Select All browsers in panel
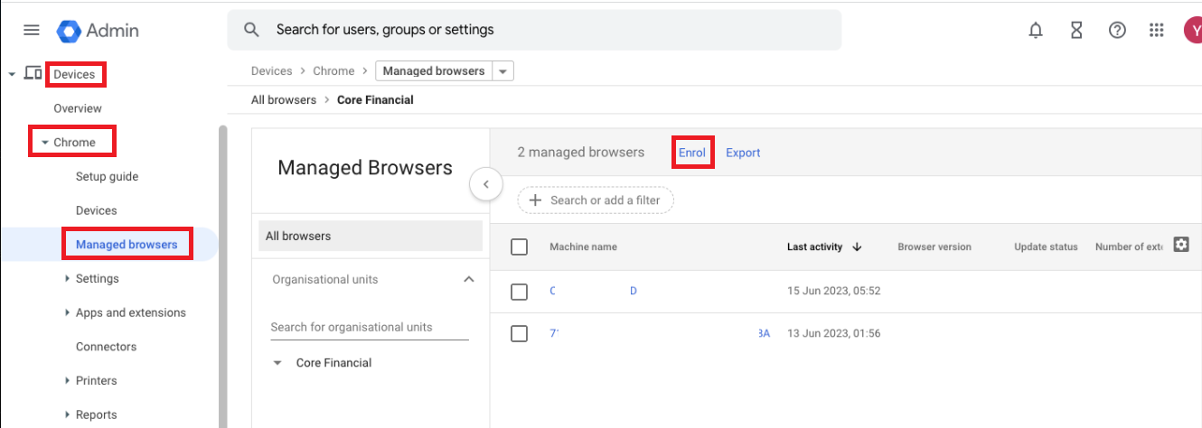Screen dimensions: 1202x428 371,236
